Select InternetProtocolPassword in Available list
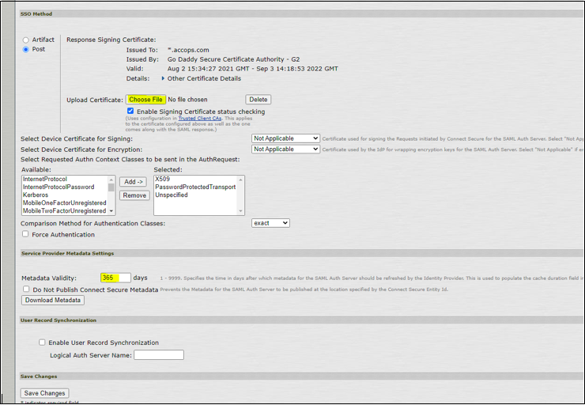The width and height of the screenshot is (585, 405). pyautogui.click(x=58, y=187)
